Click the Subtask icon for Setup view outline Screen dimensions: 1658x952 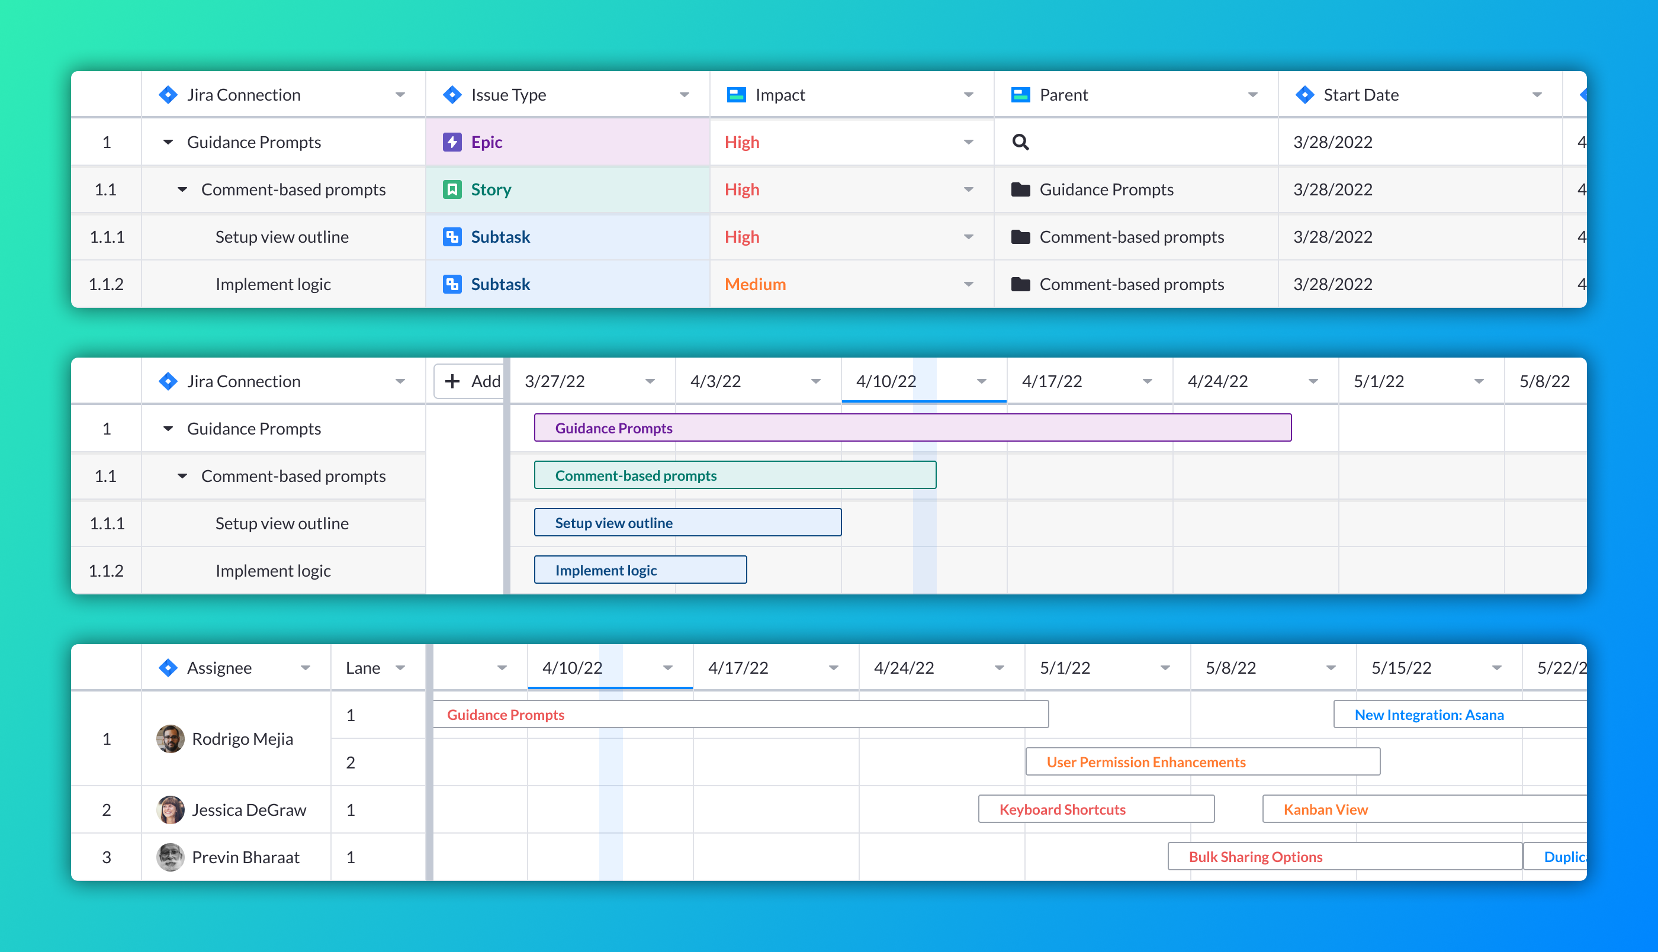coord(452,237)
